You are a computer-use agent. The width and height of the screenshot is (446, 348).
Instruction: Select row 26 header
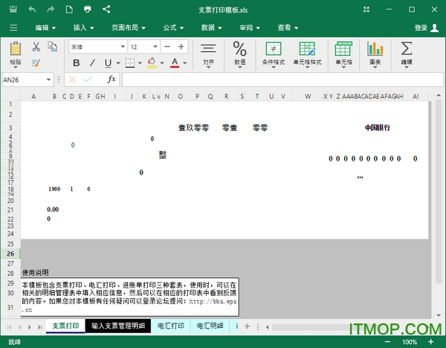pyautogui.click(x=10, y=254)
